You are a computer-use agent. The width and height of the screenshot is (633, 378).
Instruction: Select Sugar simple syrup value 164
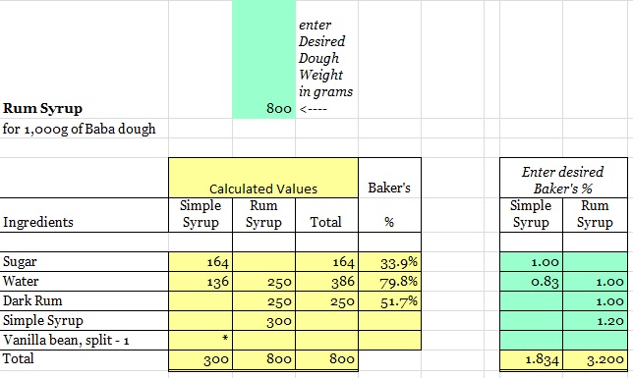pyautogui.click(x=201, y=262)
